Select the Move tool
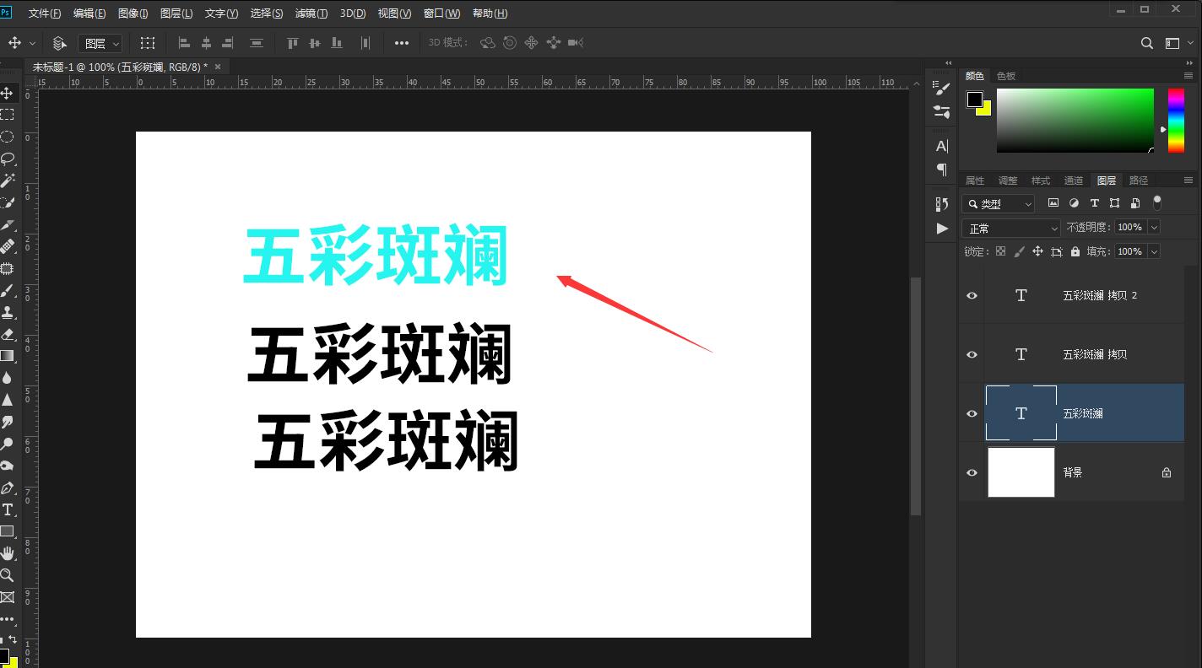Viewport: 1202px width, 668px height. [8, 93]
